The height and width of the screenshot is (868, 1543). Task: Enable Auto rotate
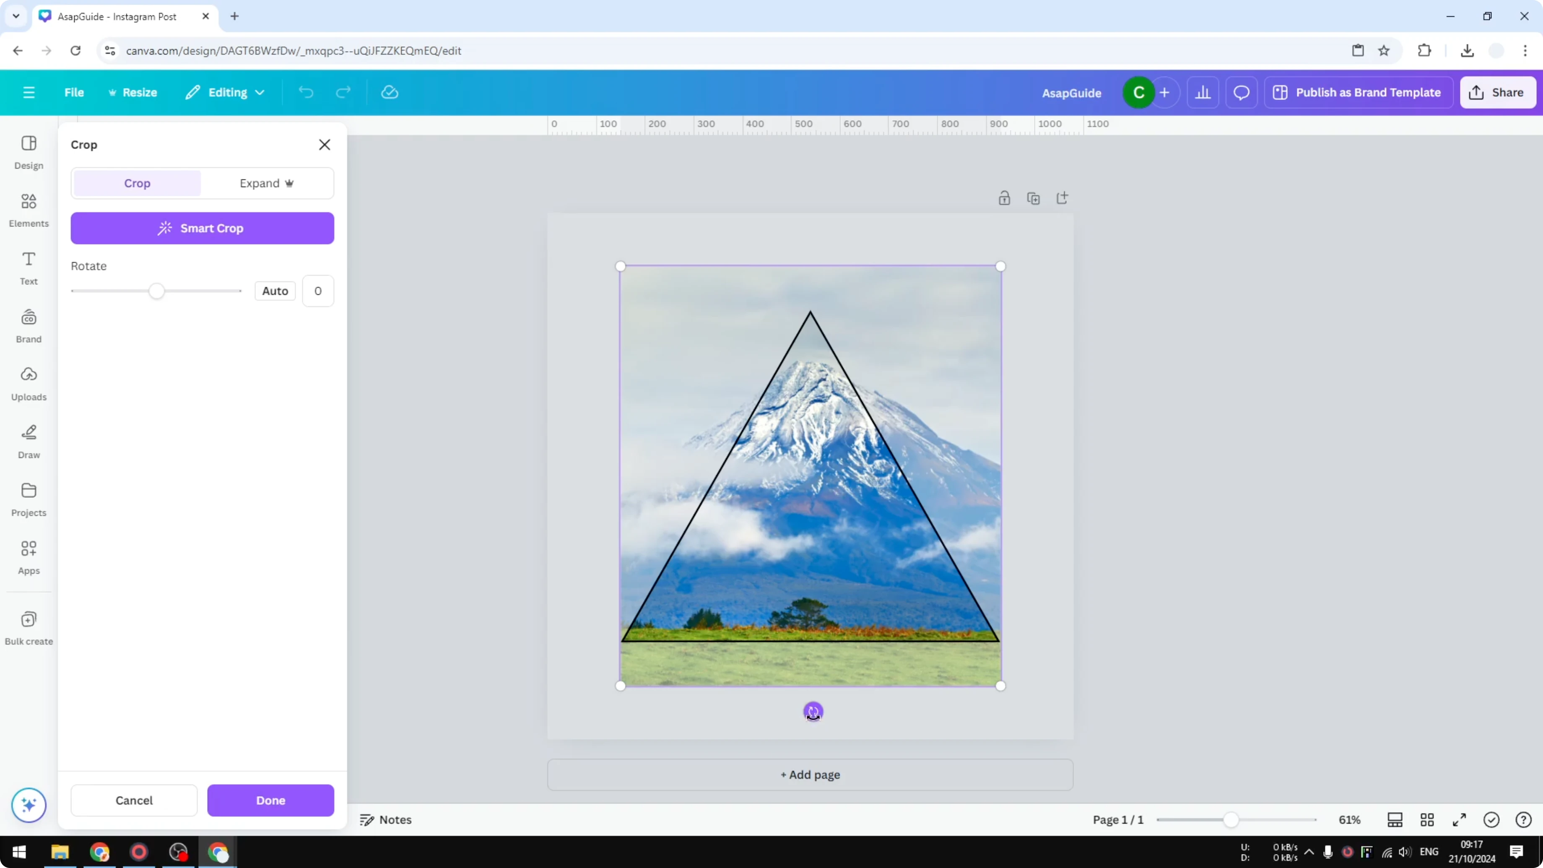click(x=274, y=291)
